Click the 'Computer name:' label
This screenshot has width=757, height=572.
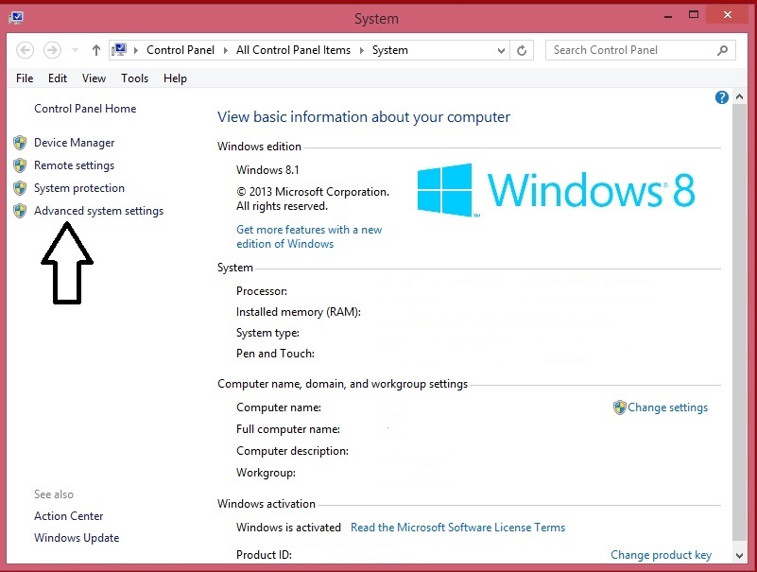pyautogui.click(x=279, y=407)
